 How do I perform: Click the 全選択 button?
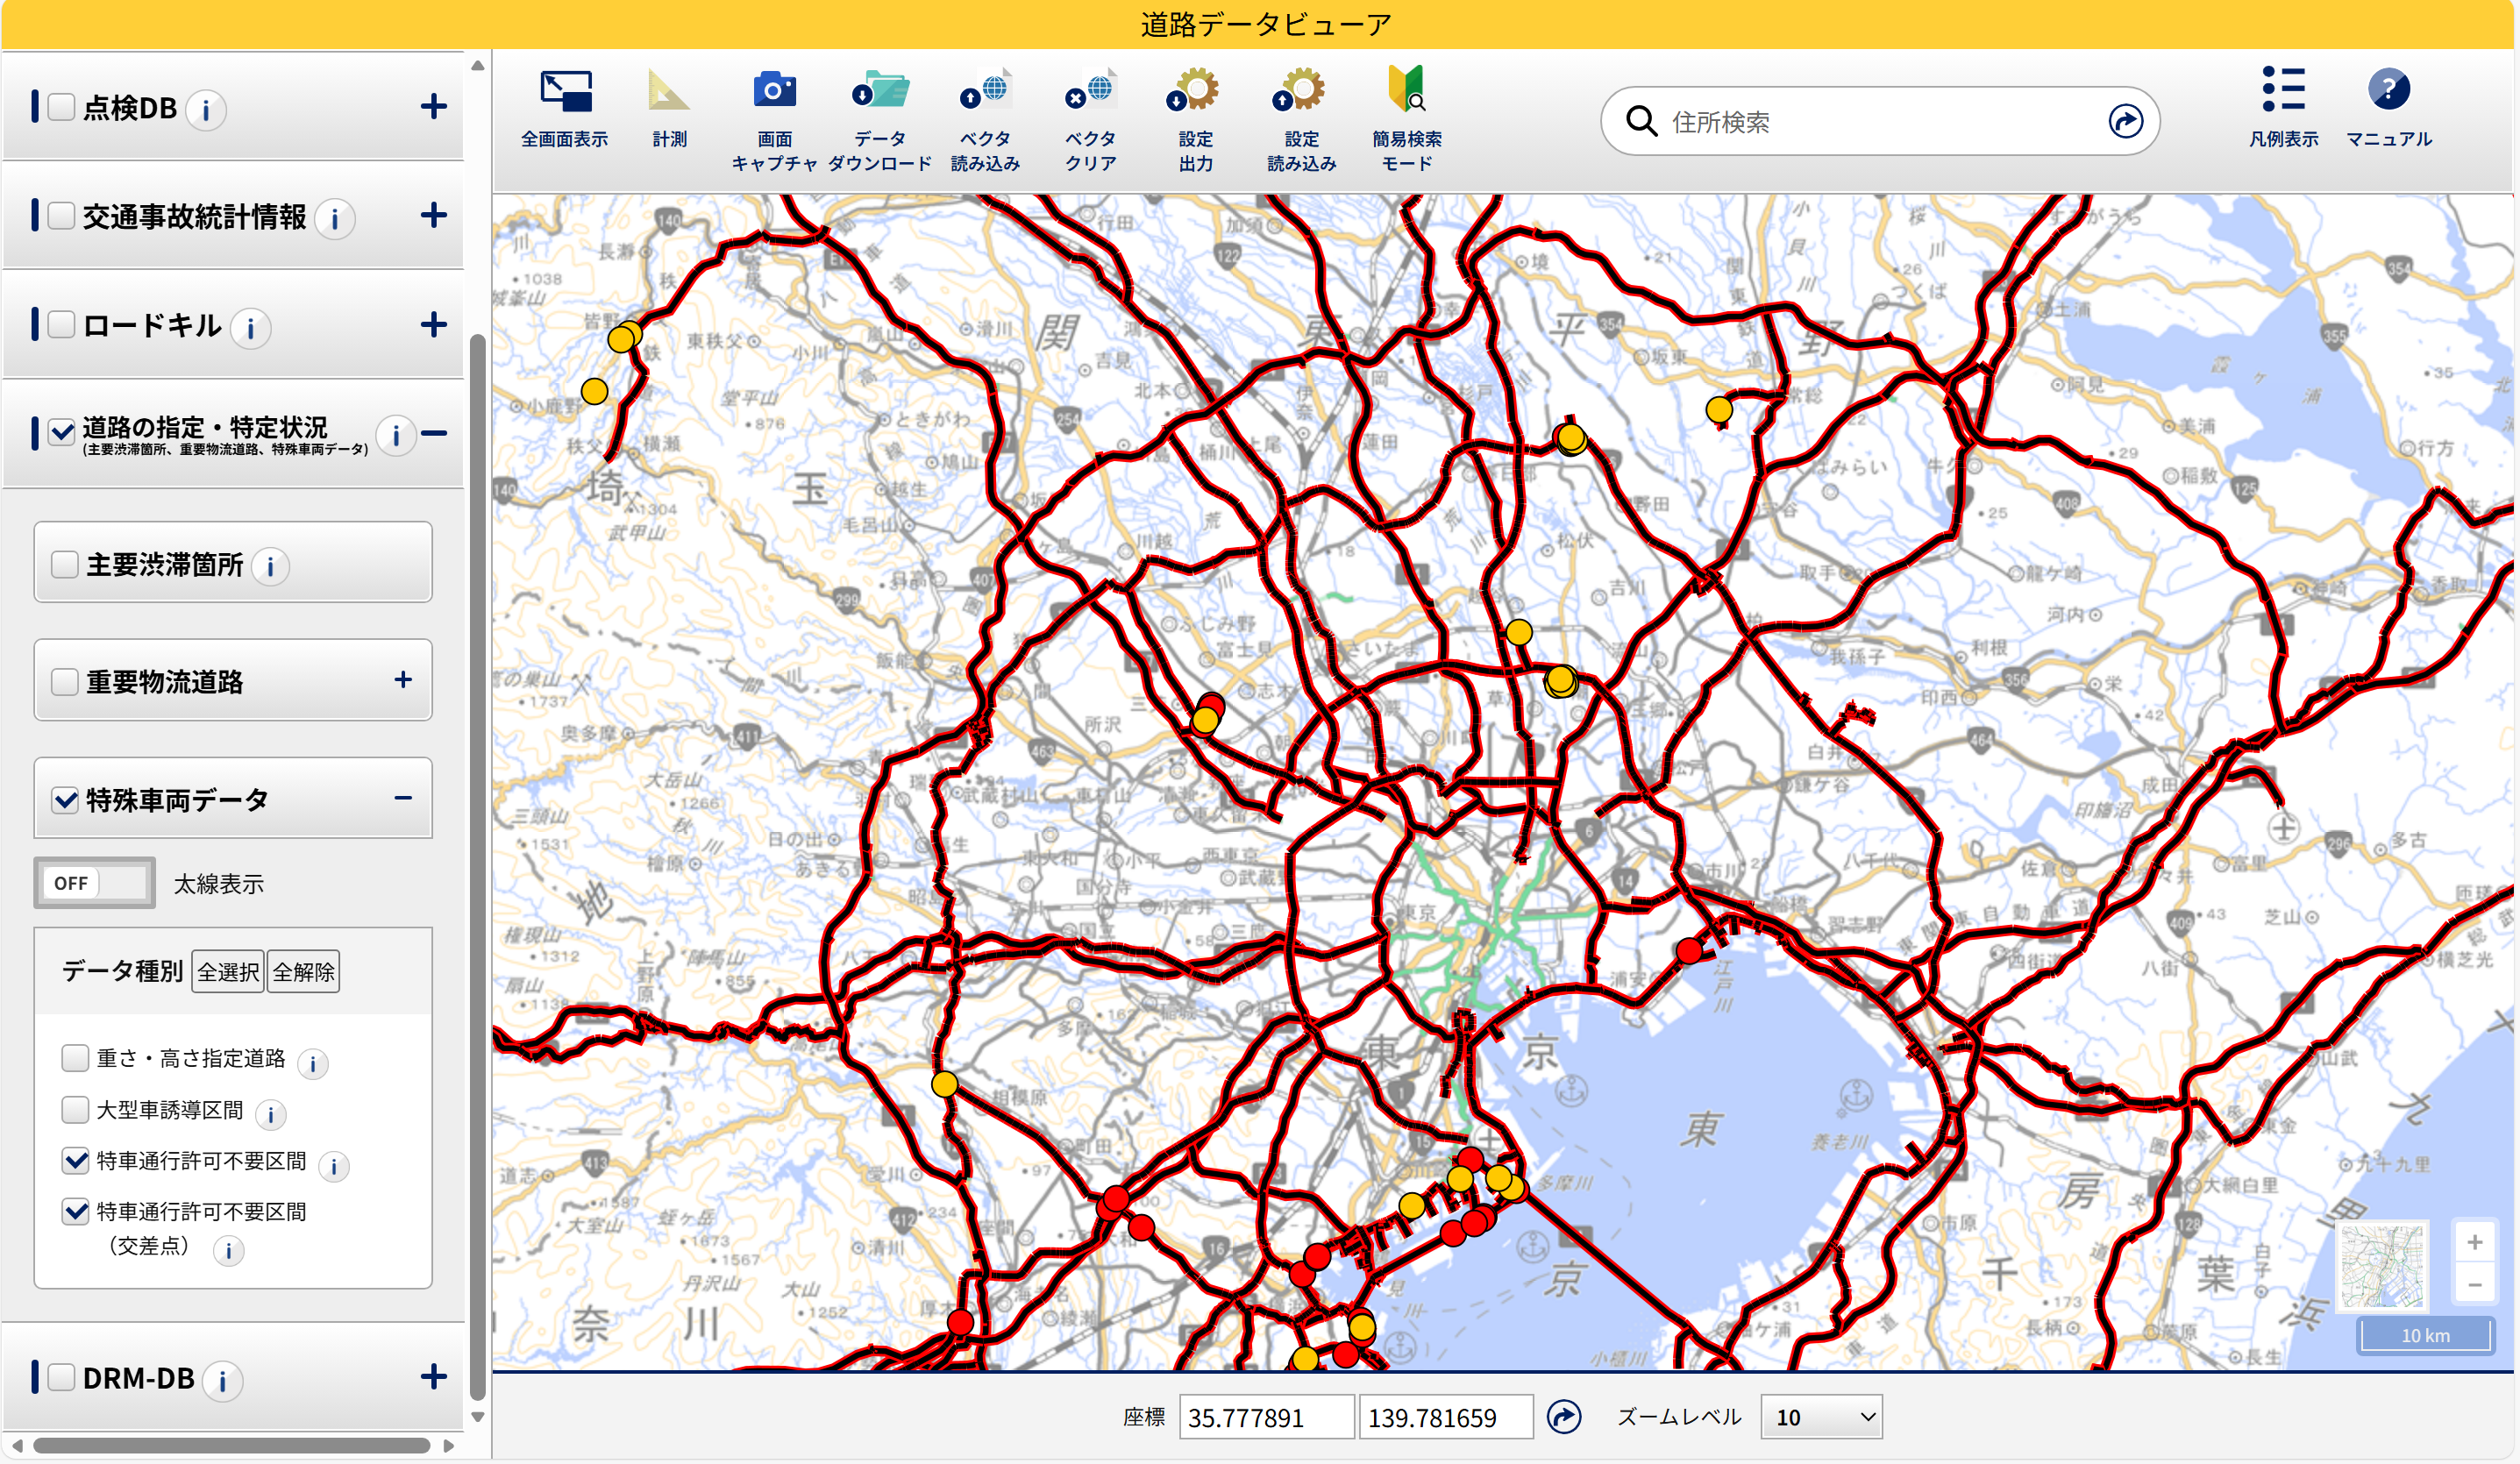(228, 971)
